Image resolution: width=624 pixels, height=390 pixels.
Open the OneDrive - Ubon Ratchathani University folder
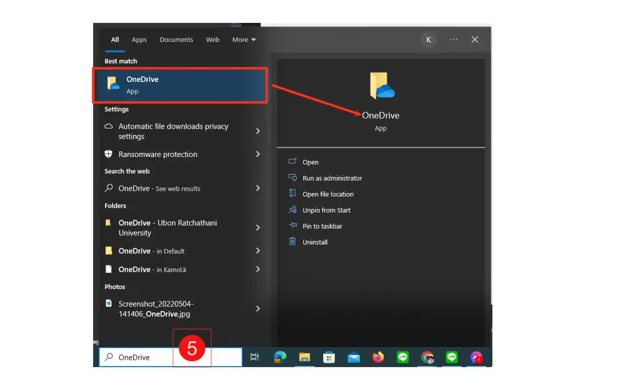[x=168, y=228]
